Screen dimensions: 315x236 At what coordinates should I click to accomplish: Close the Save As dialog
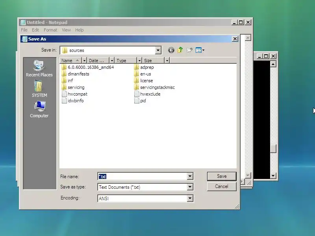235,39
